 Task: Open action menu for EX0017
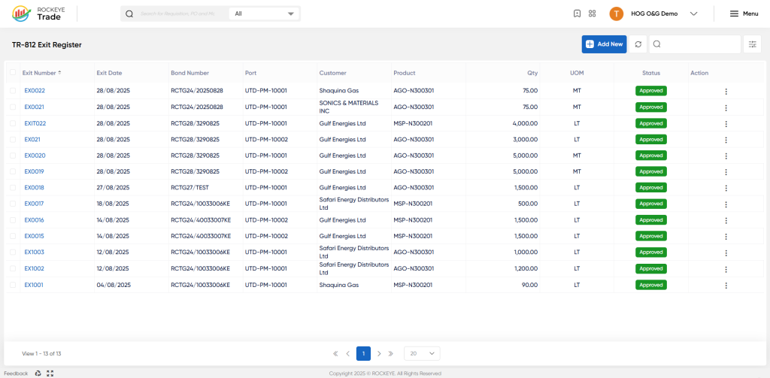(726, 204)
